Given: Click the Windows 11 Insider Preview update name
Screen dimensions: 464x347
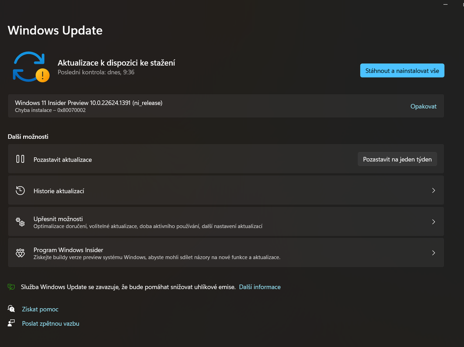Looking at the screenshot, I should pyautogui.click(x=88, y=103).
